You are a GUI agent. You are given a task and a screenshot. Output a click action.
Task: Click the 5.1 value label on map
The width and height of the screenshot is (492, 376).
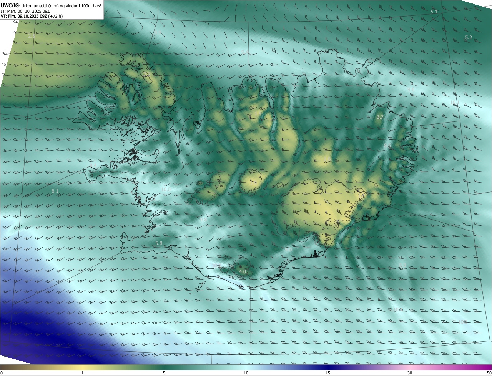[434, 12]
